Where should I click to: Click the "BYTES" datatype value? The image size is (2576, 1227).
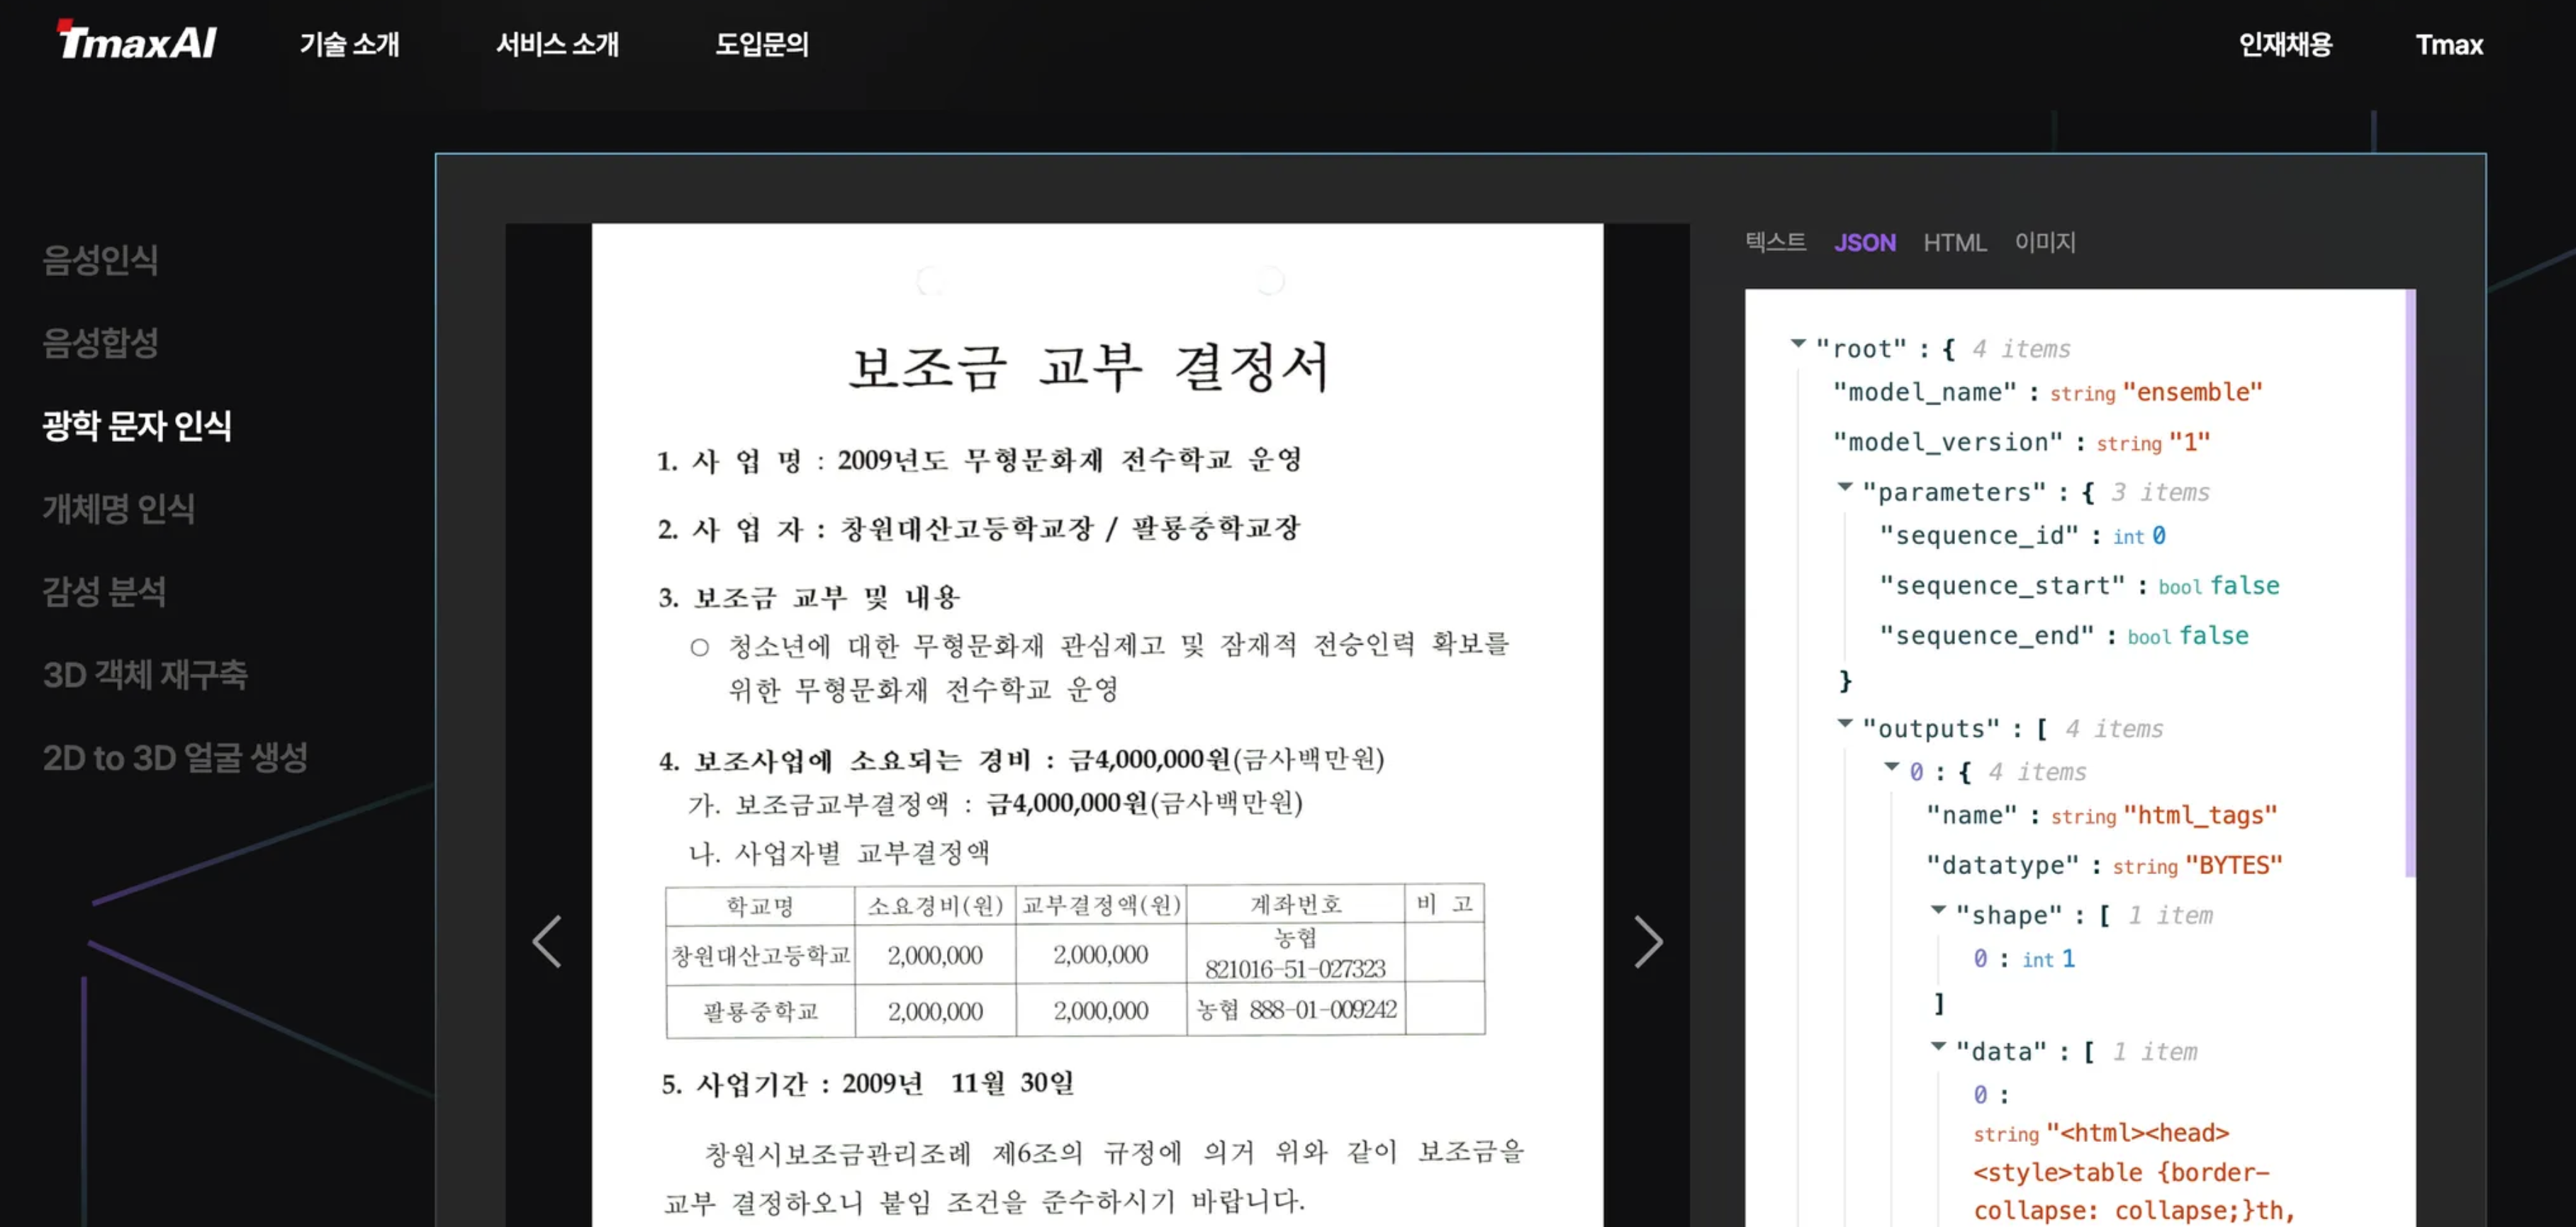pyautogui.click(x=2234, y=865)
